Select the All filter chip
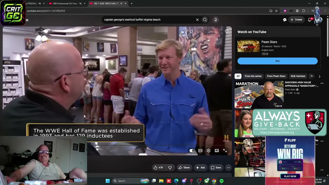 point(238,76)
